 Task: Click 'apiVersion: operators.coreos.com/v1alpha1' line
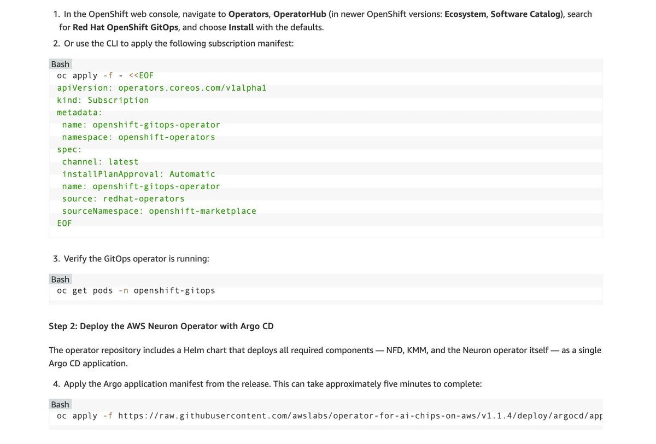pos(162,87)
